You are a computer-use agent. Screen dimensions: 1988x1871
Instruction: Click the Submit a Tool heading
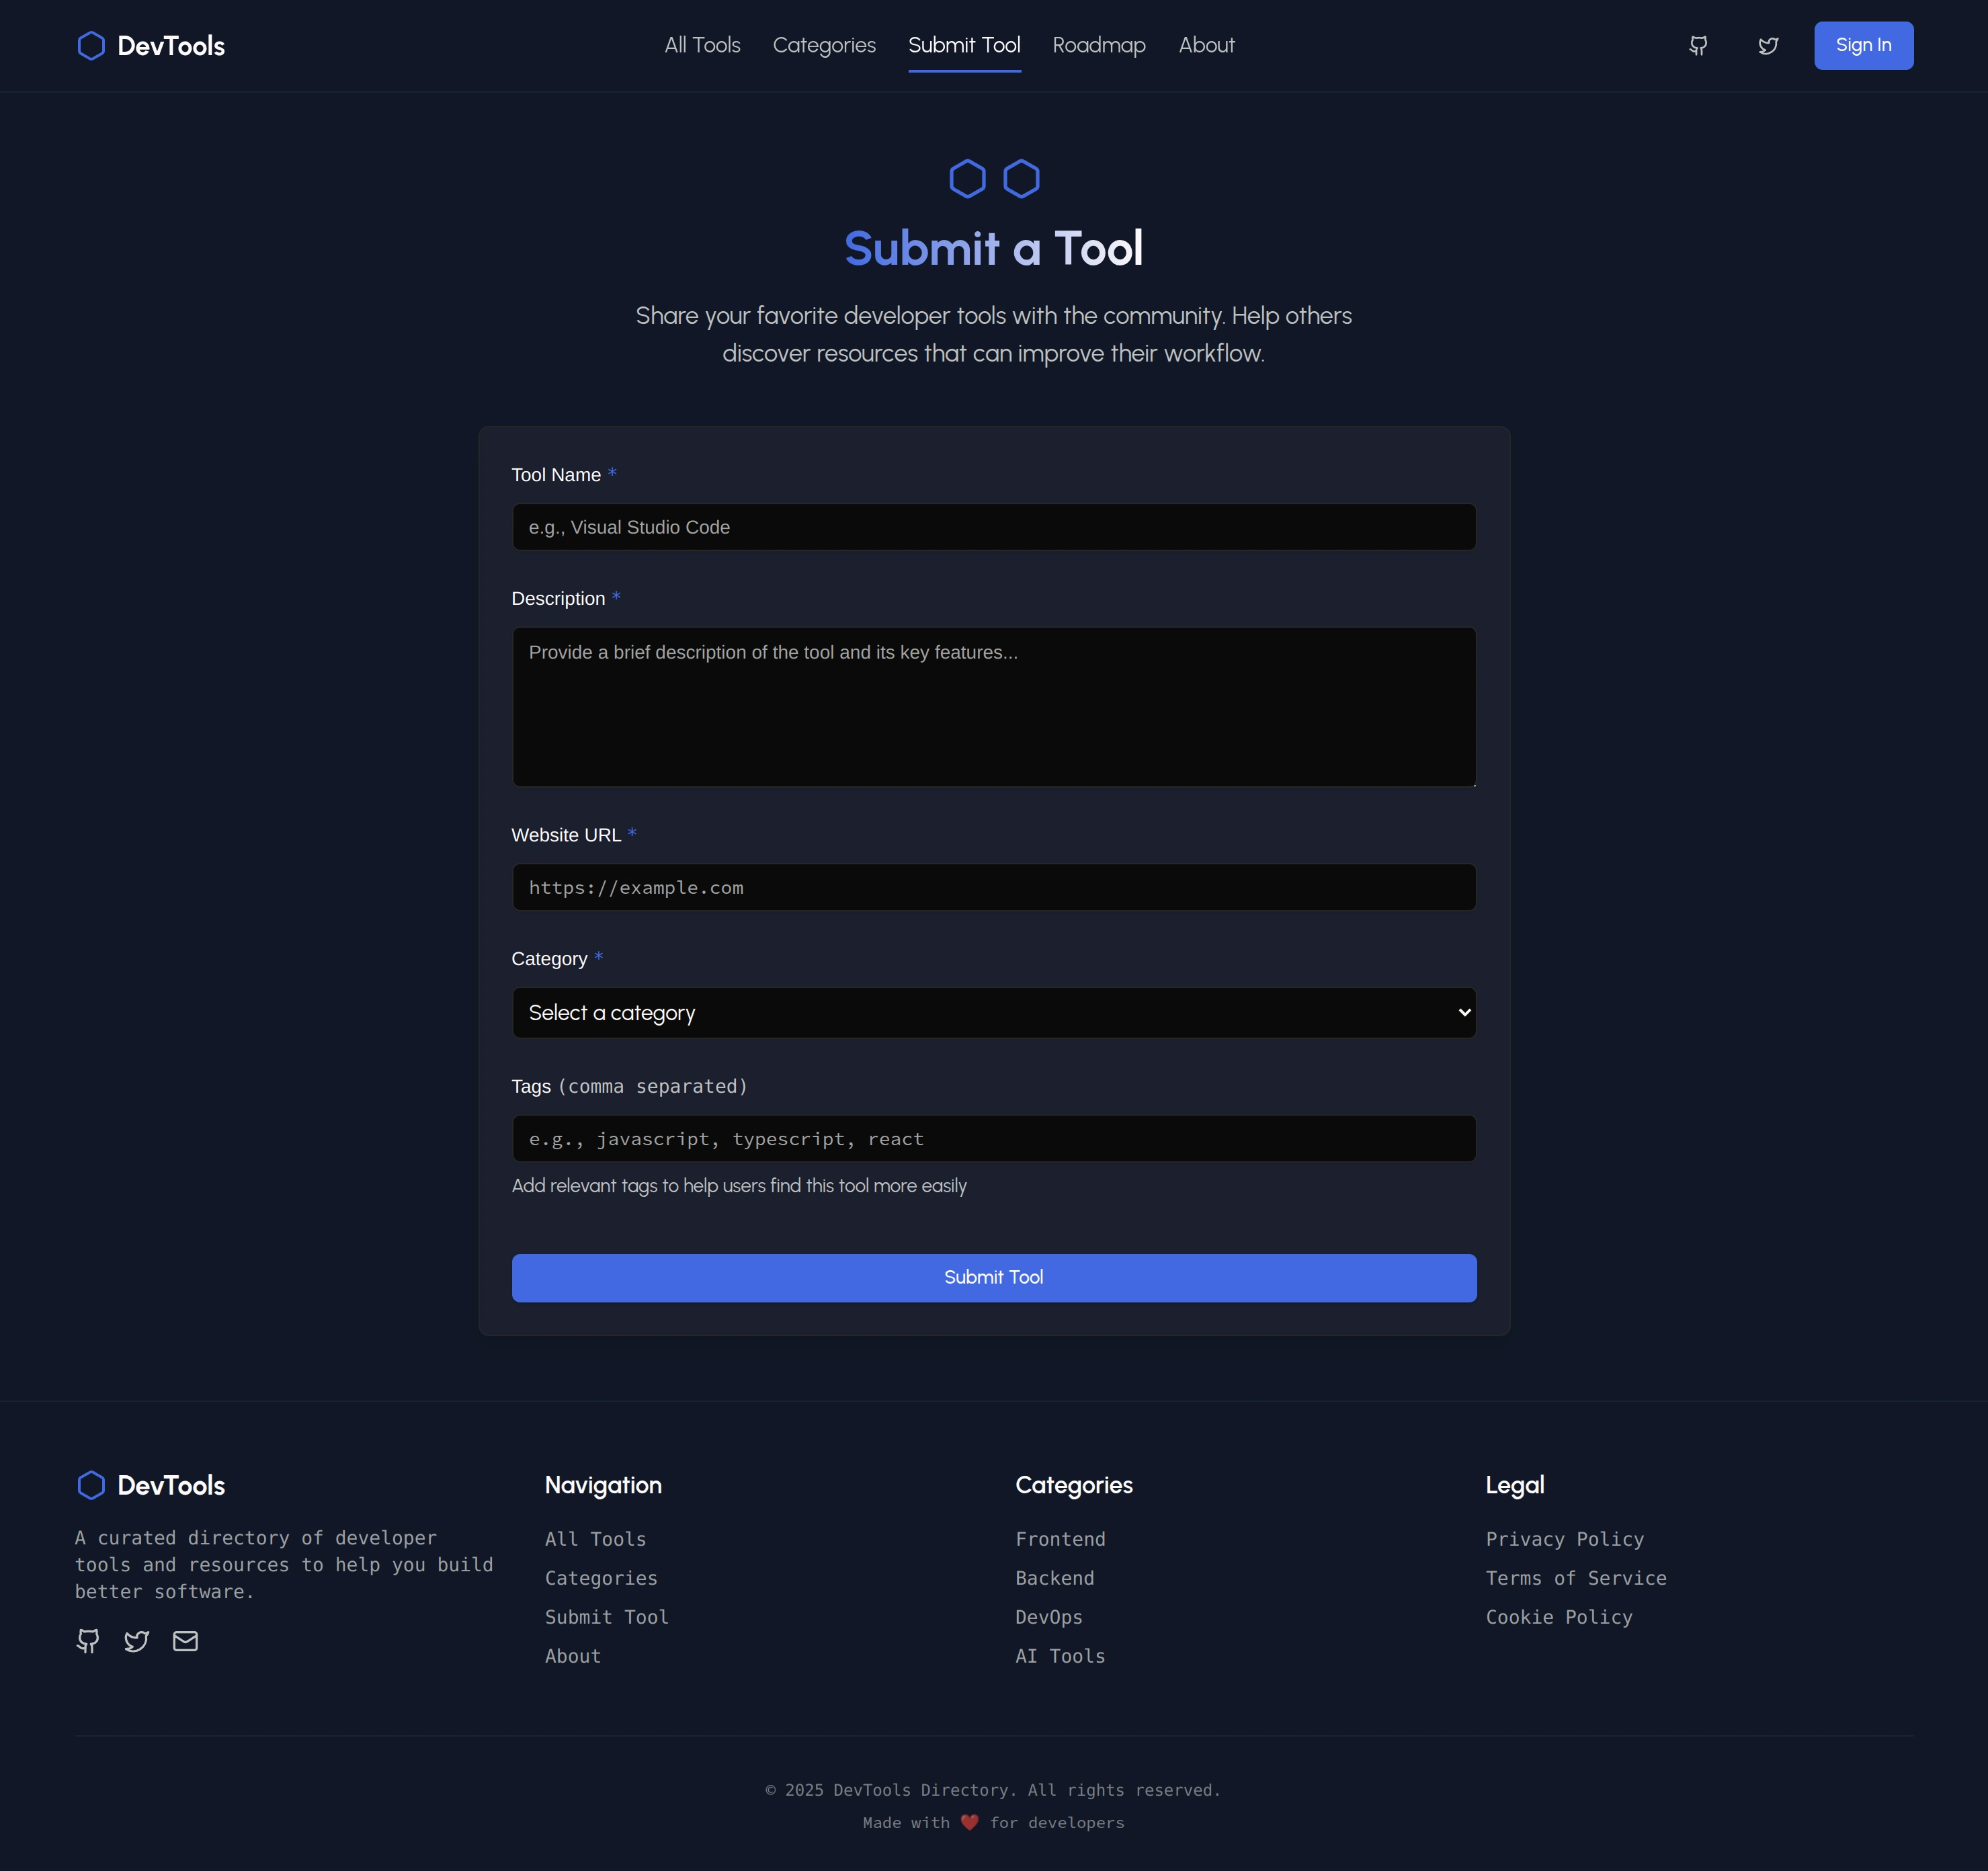[x=994, y=248]
